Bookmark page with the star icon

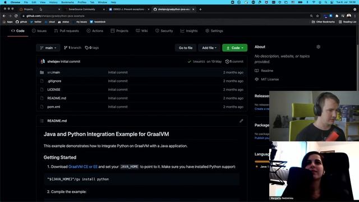[x=317, y=16]
